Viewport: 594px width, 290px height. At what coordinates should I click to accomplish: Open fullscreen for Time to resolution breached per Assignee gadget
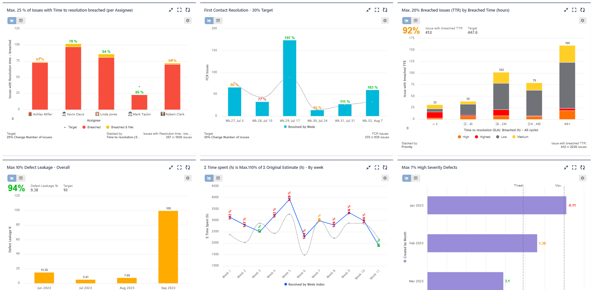179,10
